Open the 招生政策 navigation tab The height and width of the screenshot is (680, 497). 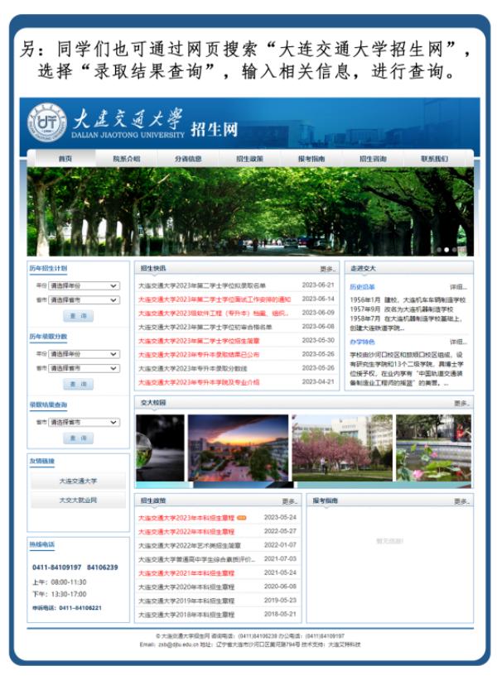click(249, 159)
